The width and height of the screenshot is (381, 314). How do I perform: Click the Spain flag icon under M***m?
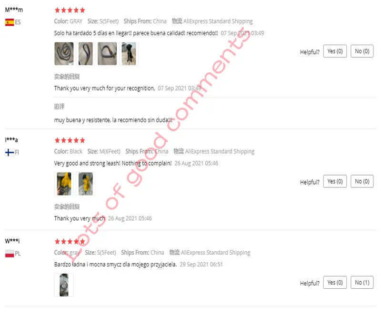[x=10, y=22]
